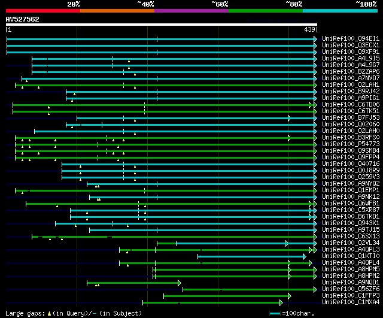Select the UniRef100_P54773 label

(x=351, y=144)
